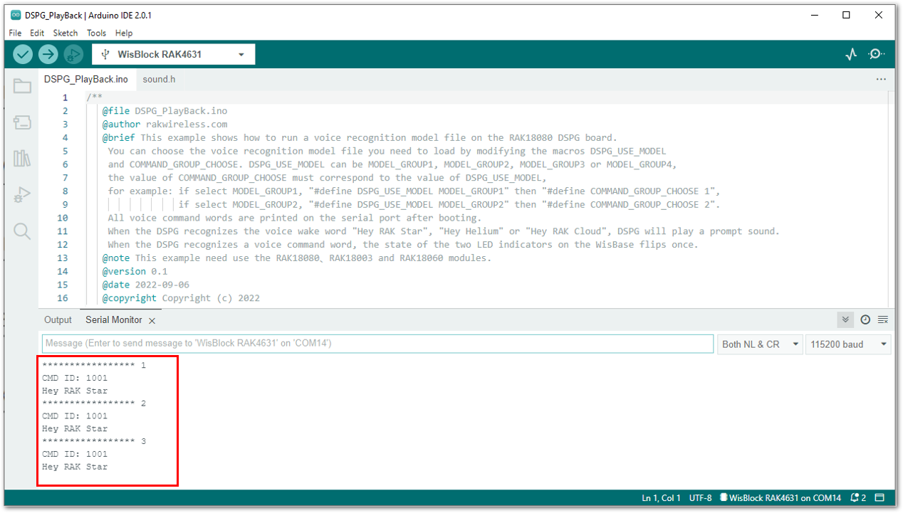
Task: Click the line beginning "and COMMAND_GROUP_CHOOSE"
Action: click(392, 164)
